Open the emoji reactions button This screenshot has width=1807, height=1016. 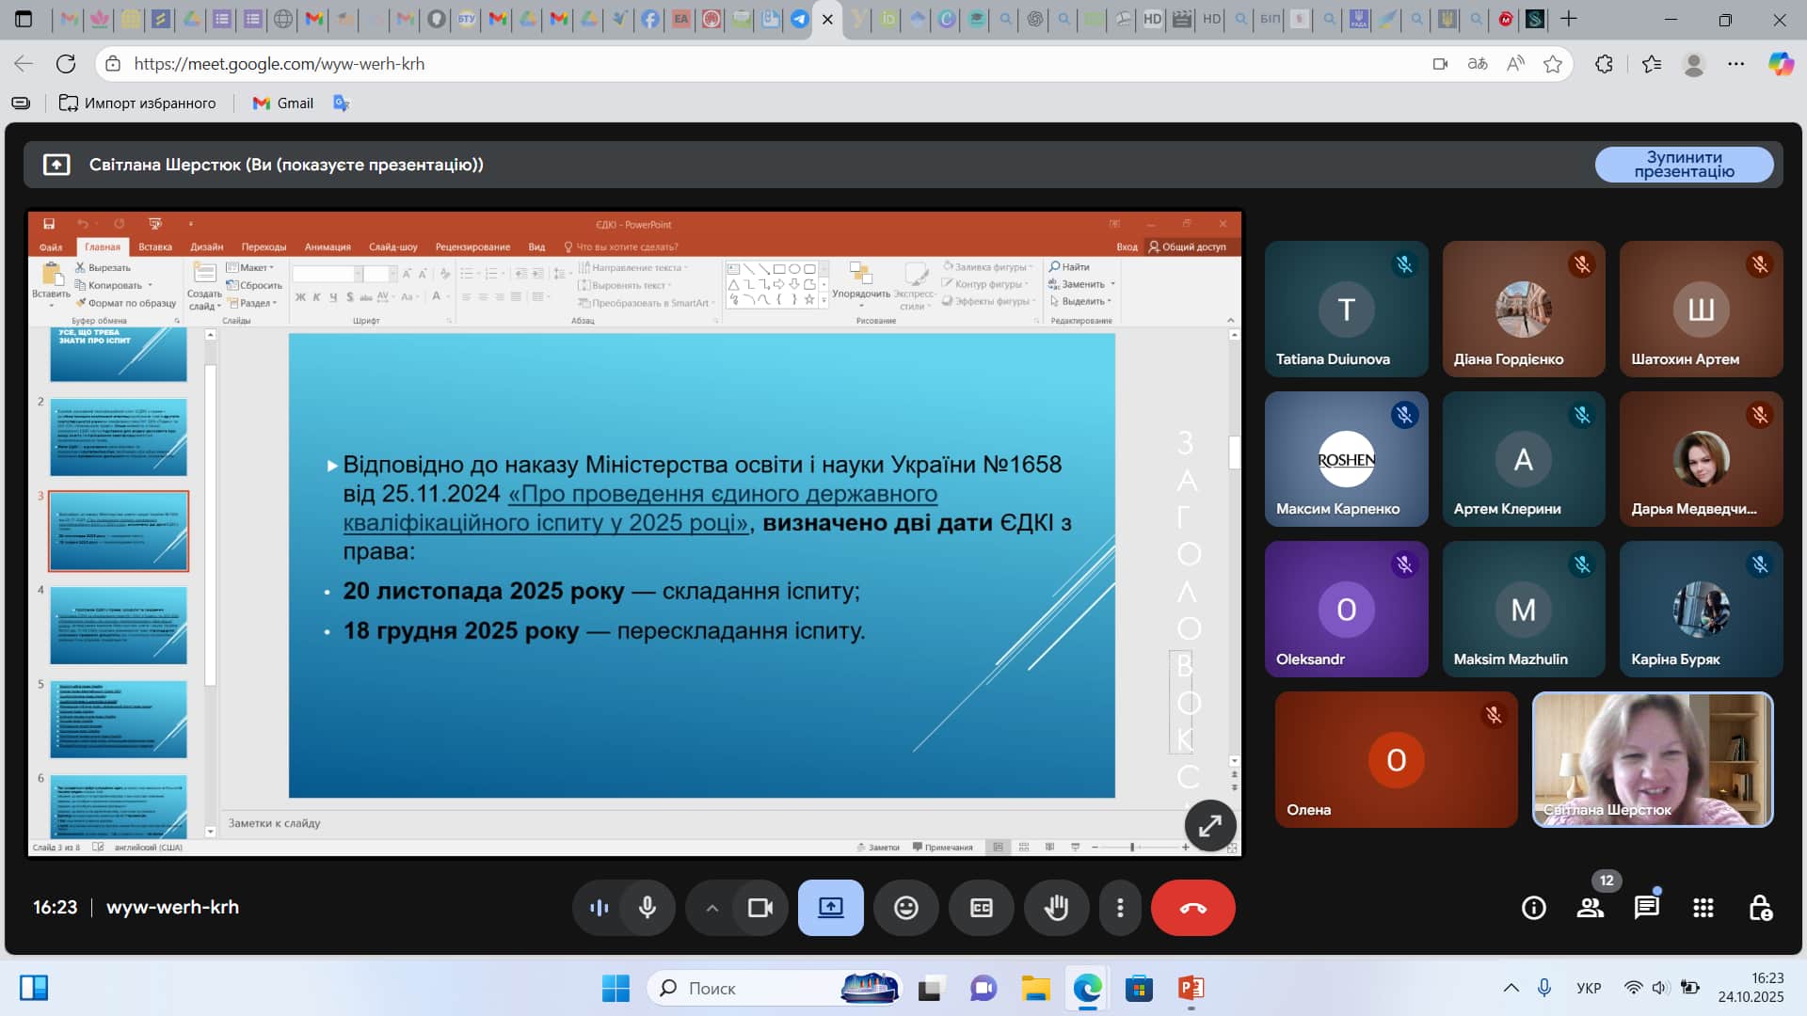tap(905, 908)
